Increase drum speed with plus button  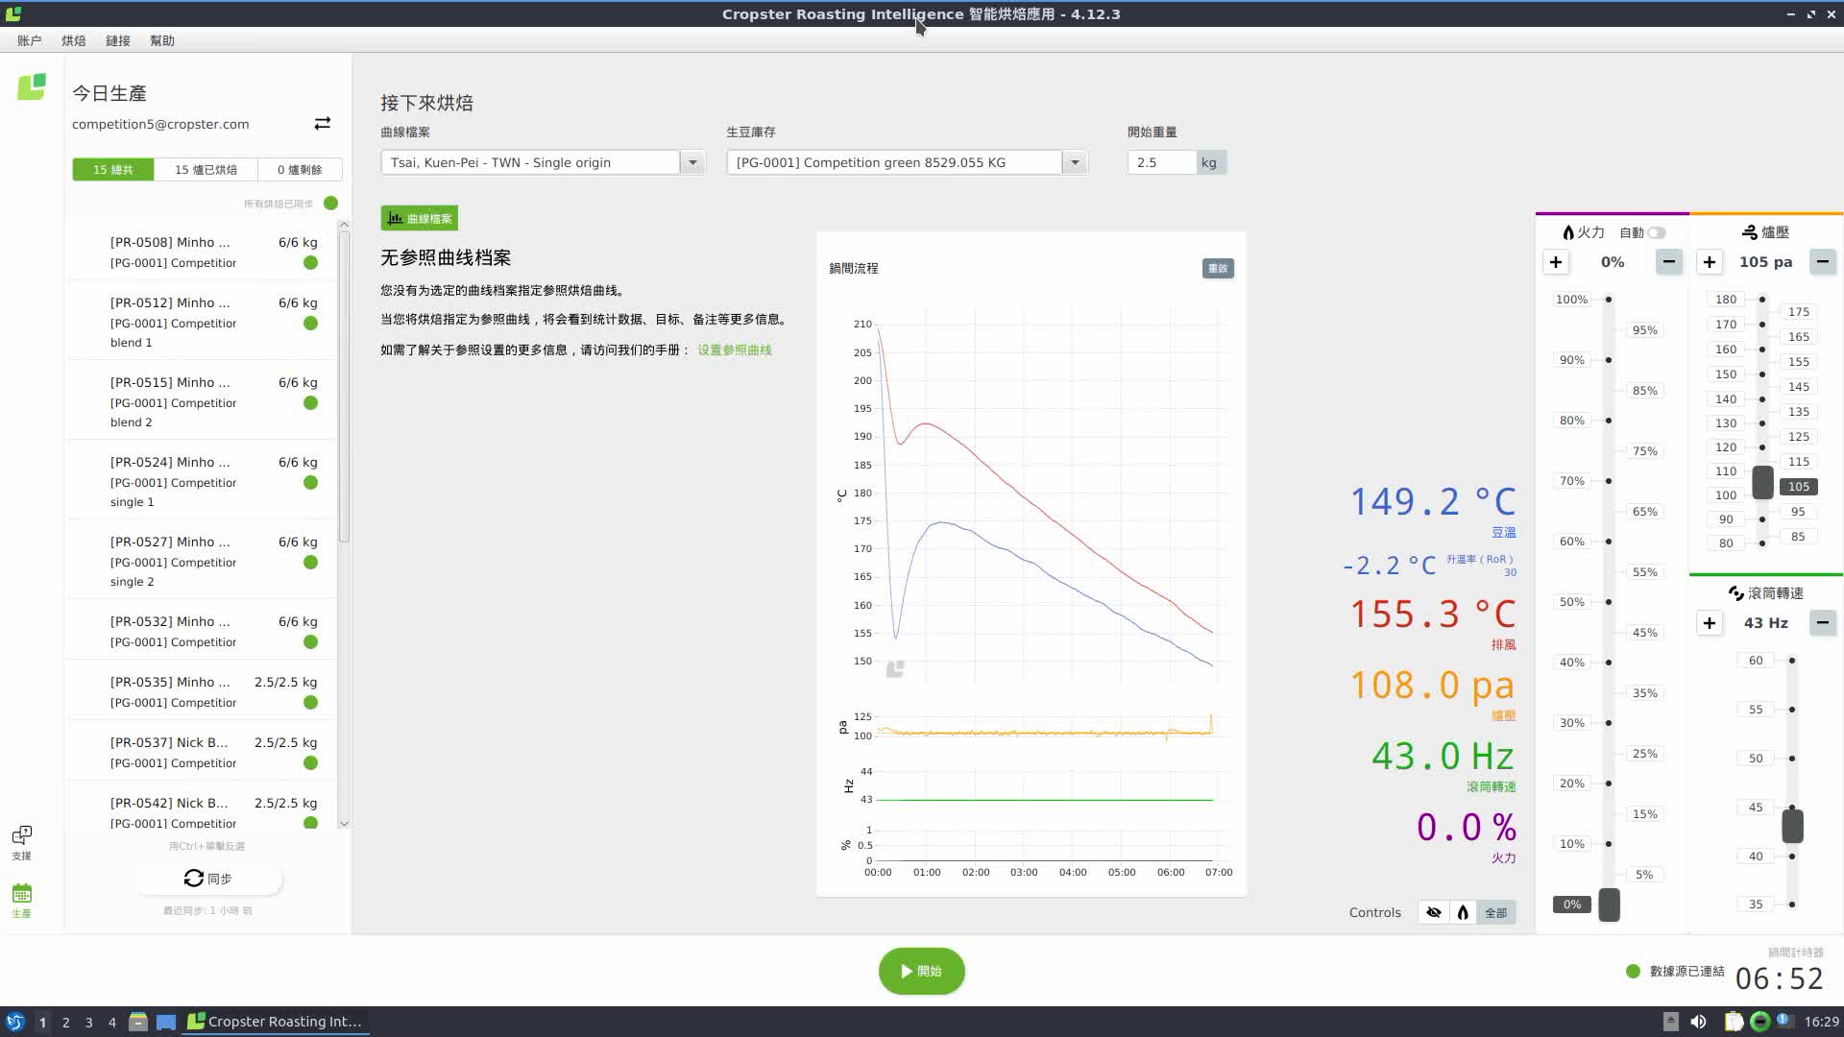(1710, 623)
